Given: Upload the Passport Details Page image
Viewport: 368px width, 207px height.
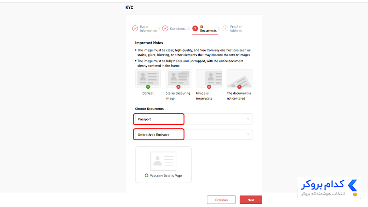Looking at the screenshot, I should [163, 165].
